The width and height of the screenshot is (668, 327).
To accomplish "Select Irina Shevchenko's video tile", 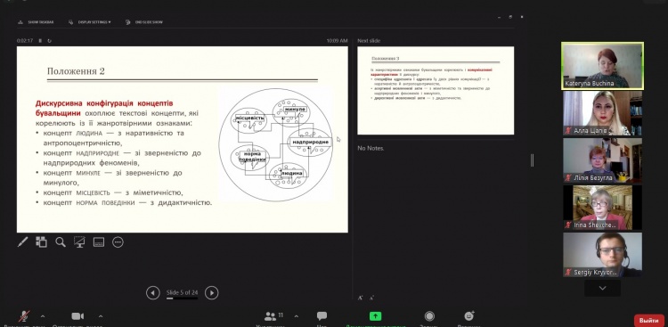I will coord(602,208).
